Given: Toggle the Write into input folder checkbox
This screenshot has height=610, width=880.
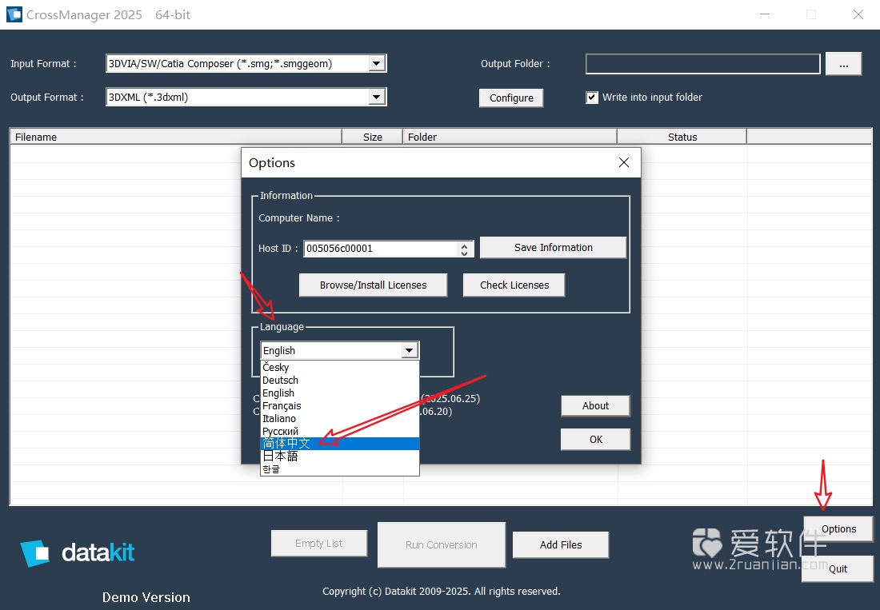Looking at the screenshot, I should point(591,97).
